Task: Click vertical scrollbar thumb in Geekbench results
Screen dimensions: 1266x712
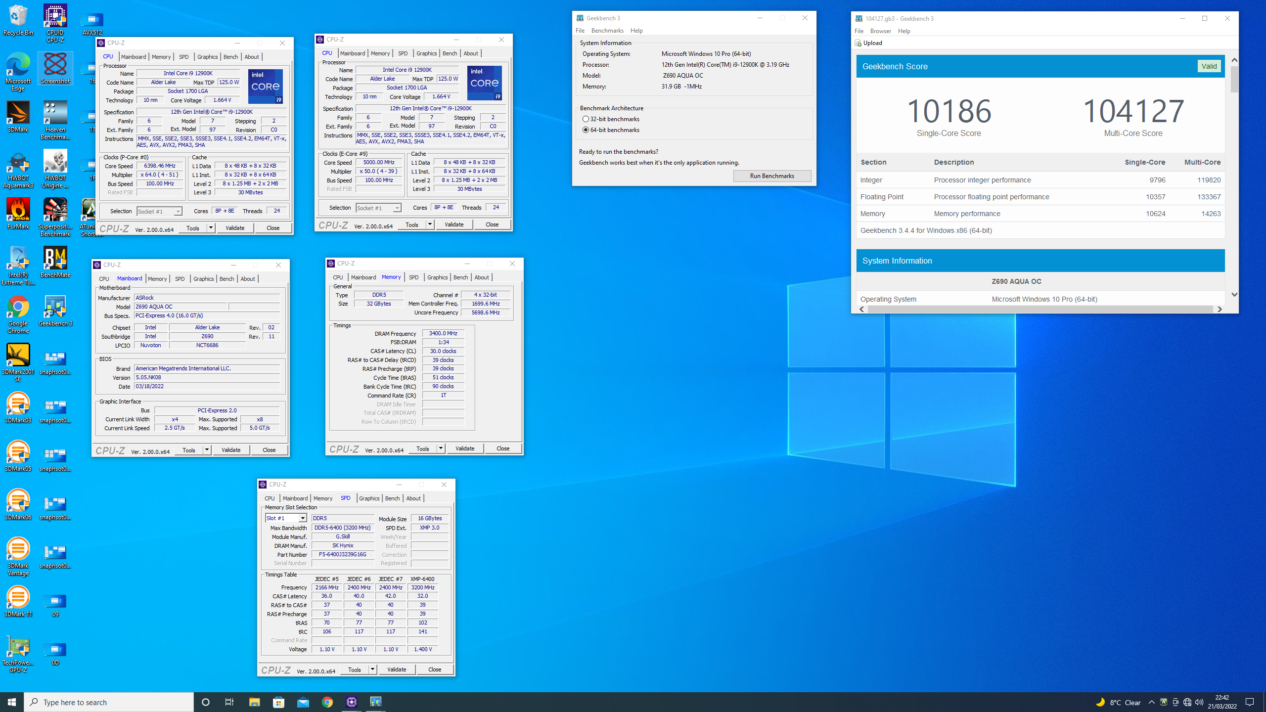Action: [1234, 80]
